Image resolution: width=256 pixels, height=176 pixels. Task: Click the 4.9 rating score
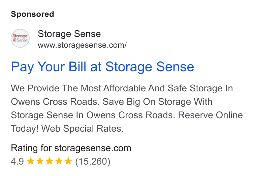17,161
